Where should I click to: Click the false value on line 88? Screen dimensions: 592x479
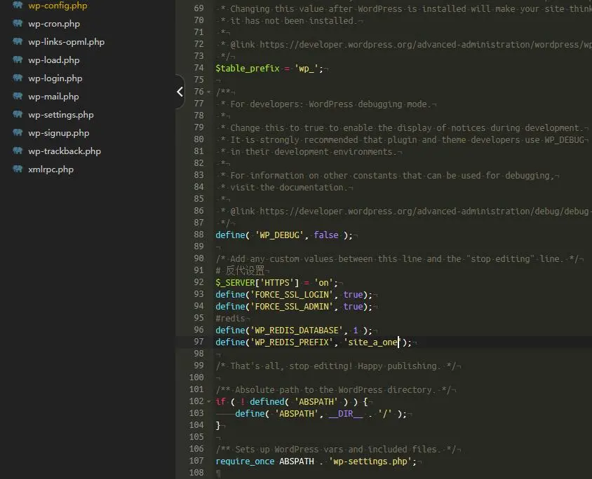tap(326, 235)
